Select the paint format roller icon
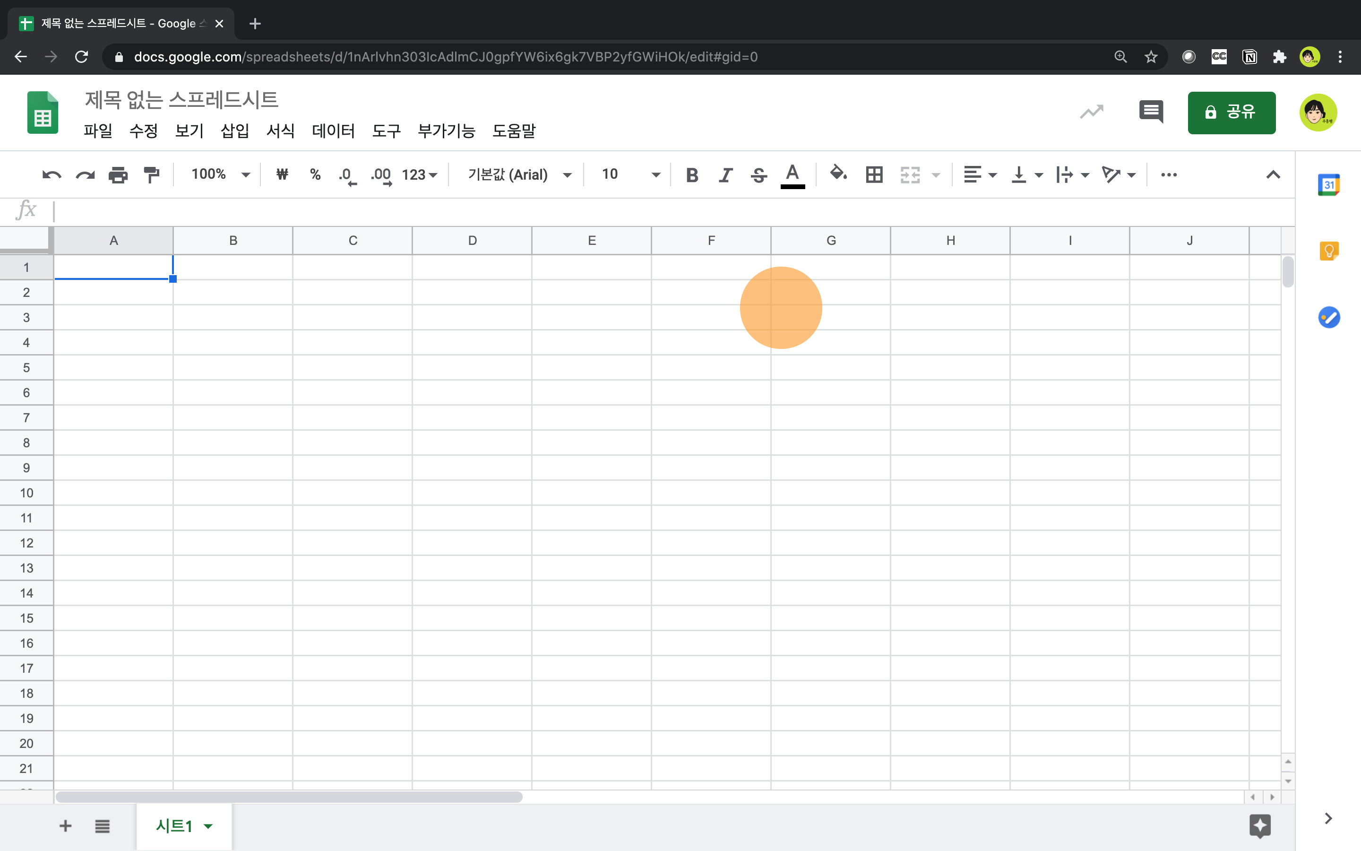The width and height of the screenshot is (1361, 851). (x=151, y=175)
